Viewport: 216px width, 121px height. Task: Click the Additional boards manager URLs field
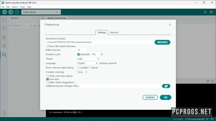(x=120, y=86)
